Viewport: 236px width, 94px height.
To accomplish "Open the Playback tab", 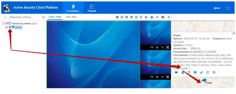I will tap(92, 8).
